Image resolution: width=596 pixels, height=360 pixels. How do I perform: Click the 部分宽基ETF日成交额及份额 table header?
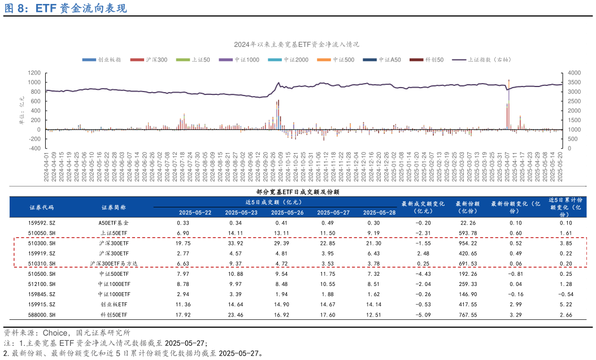pyautogui.click(x=298, y=190)
